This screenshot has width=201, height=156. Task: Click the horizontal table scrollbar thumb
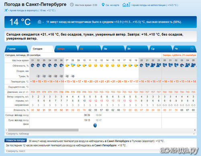tap(43, 130)
